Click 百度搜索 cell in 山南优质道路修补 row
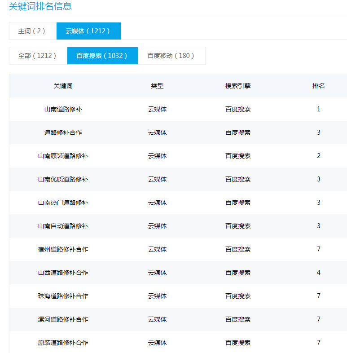 coord(238,180)
